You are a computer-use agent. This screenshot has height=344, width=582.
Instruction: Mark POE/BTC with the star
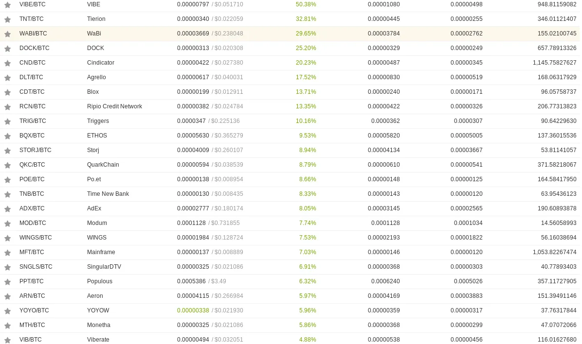(x=7, y=180)
